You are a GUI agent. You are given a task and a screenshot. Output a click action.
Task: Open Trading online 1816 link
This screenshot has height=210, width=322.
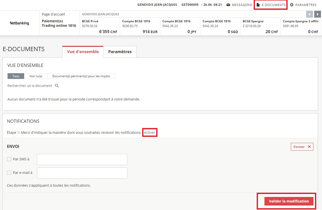point(59,26)
